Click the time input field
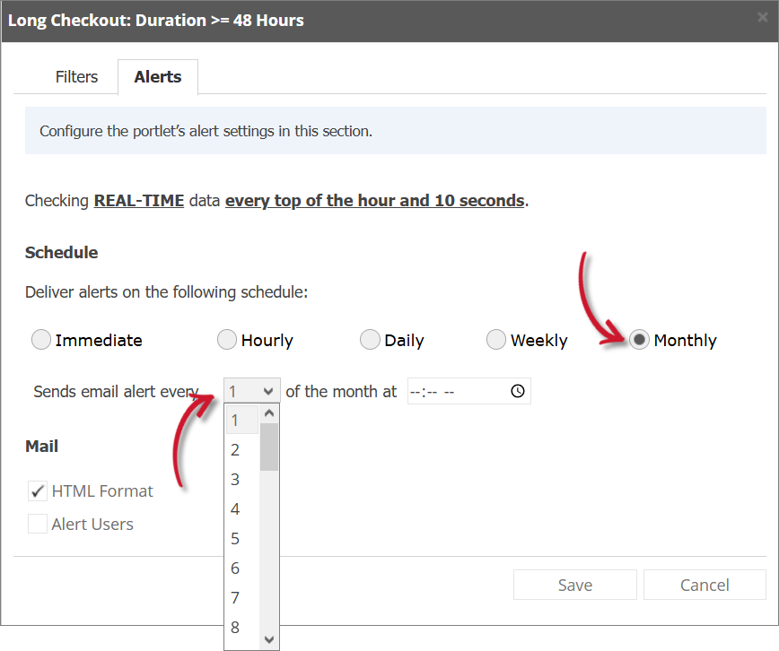Viewport: 779px width, 651px height. point(469,391)
